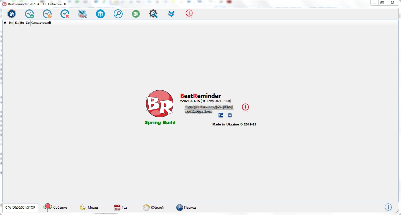Open the info icon in the status bar
Screen dimensions: 401x215
(388, 207)
